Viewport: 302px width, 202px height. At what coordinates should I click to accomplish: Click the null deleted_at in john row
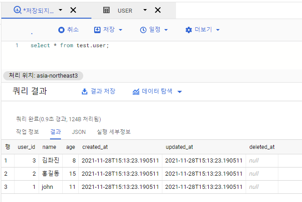(254, 187)
